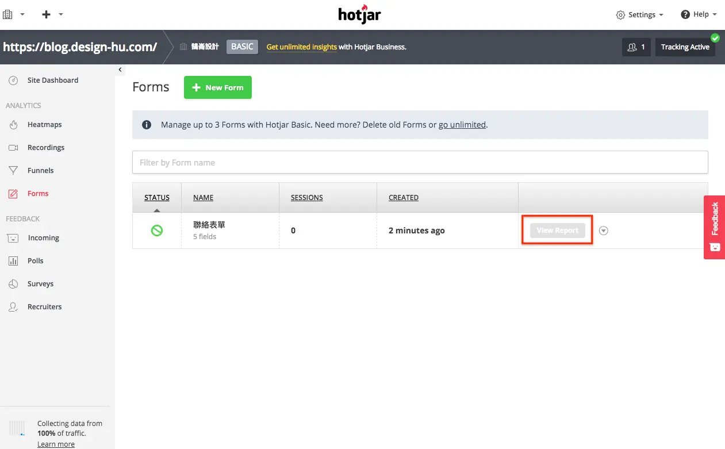
Task: Open Recruiters from the sidebar
Action: [x=44, y=307]
